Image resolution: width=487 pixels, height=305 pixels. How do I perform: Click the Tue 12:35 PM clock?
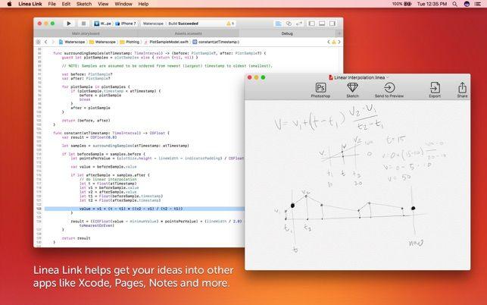(x=432, y=4)
